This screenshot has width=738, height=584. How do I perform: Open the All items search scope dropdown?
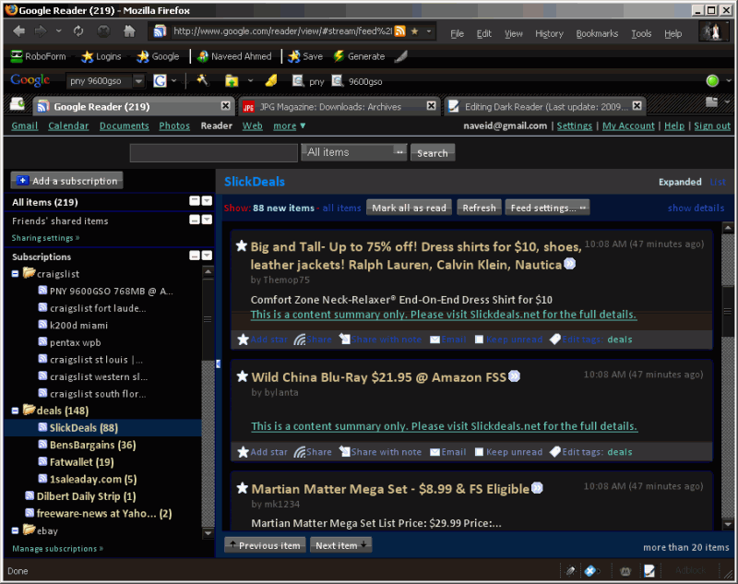[x=354, y=152]
